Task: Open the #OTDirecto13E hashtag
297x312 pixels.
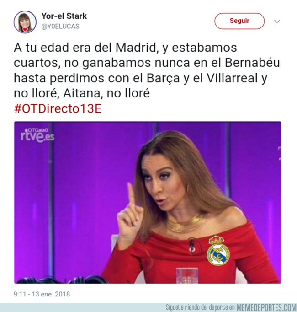Action: [x=58, y=108]
